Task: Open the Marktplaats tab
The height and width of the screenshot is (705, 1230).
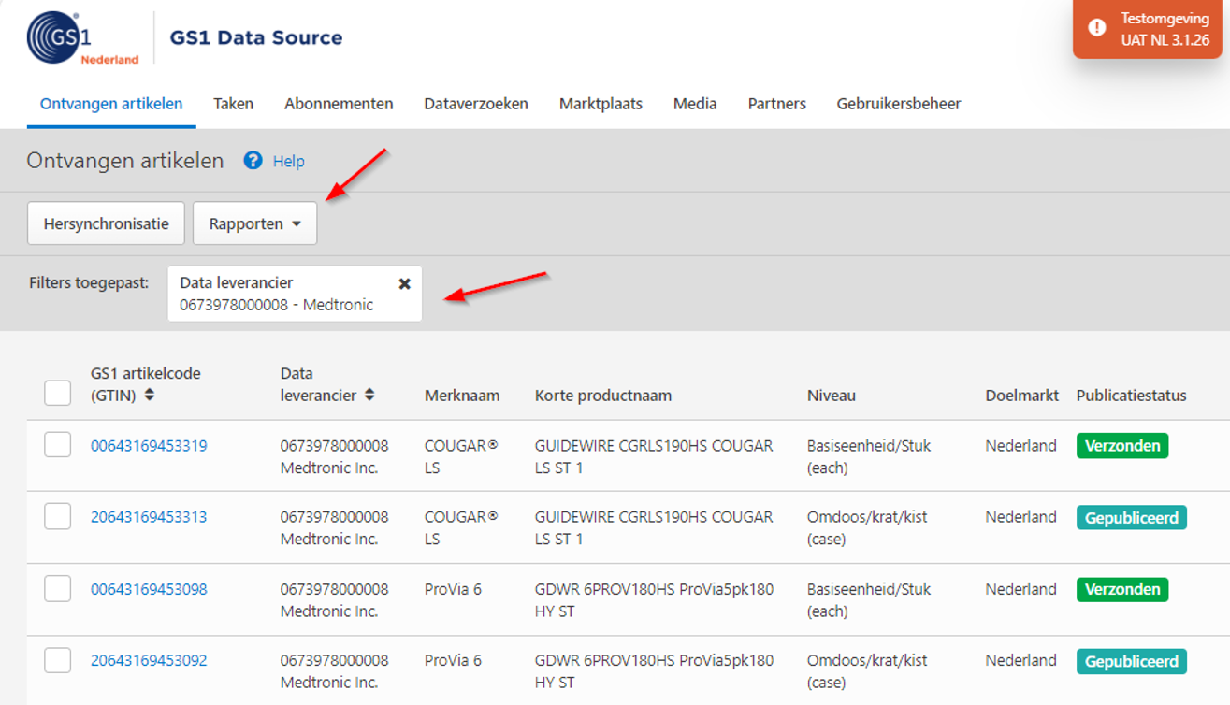Action: 601,104
